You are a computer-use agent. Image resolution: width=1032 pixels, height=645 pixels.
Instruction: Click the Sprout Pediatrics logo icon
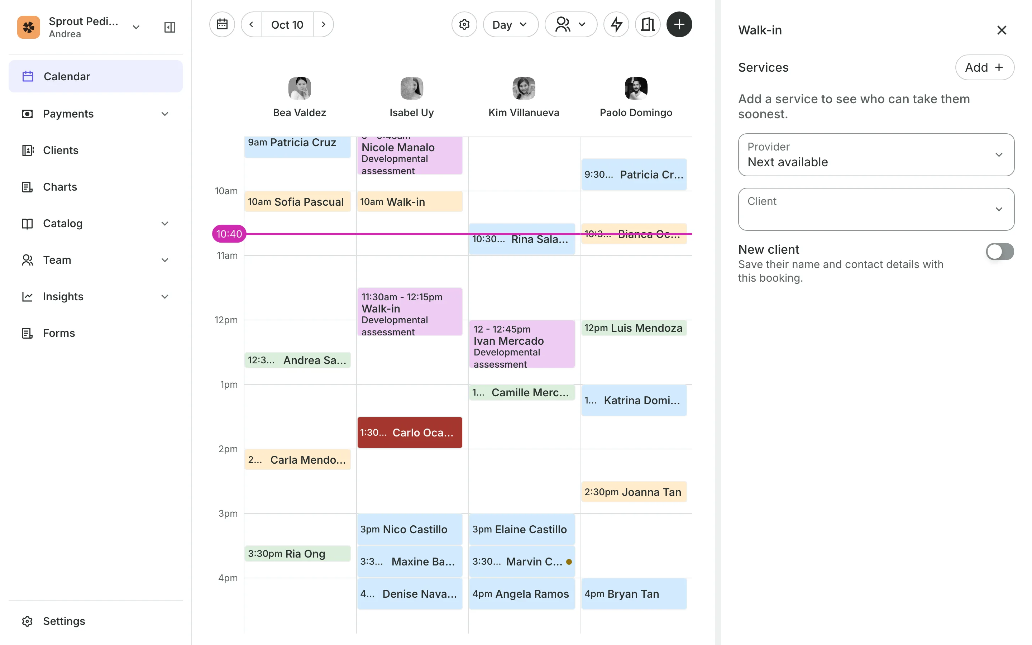pyautogui.click(x=29, y=27)
